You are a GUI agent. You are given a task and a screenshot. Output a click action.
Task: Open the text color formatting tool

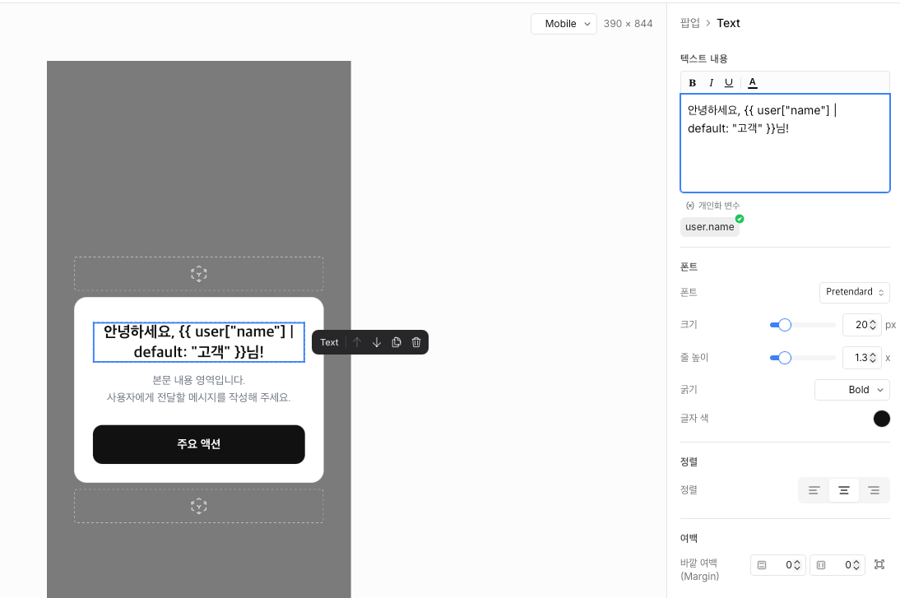[x=753, y=82]
